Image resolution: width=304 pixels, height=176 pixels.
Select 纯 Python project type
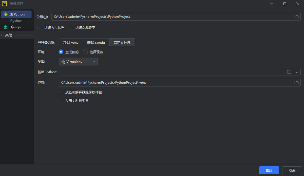click(16, 14)
